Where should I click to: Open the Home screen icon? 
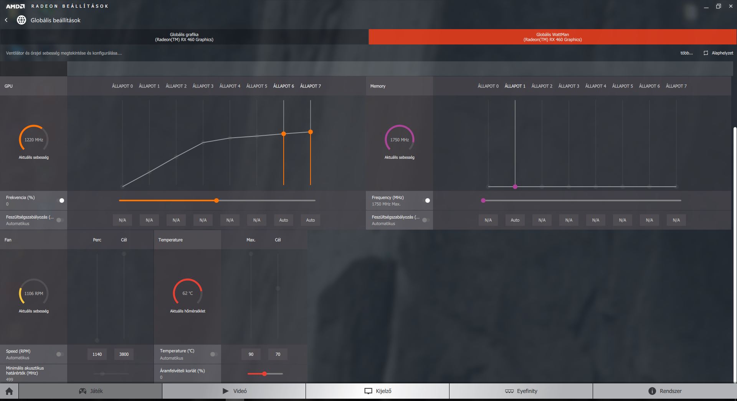9,391
